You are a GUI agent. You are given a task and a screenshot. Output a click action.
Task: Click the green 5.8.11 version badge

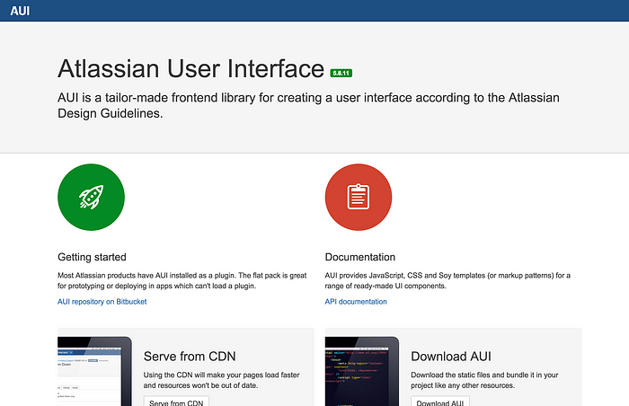341,73
